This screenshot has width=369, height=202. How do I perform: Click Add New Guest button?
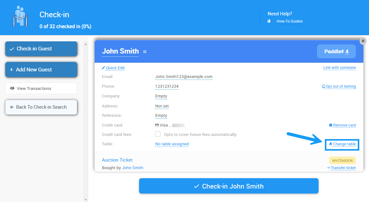pyautogui.click(x=41, y=70)
